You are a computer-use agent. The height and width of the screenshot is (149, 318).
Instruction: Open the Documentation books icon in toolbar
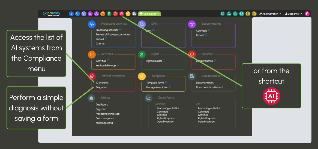point(134,14)
